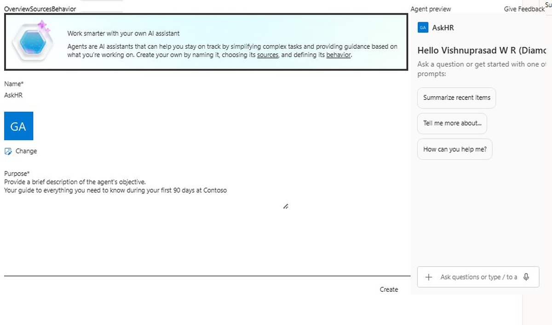Open the behavior link in the description
Viewport: 552px width, 325px height.
pos(339,54)
